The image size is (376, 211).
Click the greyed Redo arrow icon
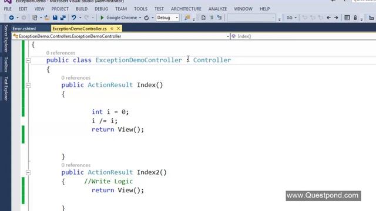click(x=86, y=18)
